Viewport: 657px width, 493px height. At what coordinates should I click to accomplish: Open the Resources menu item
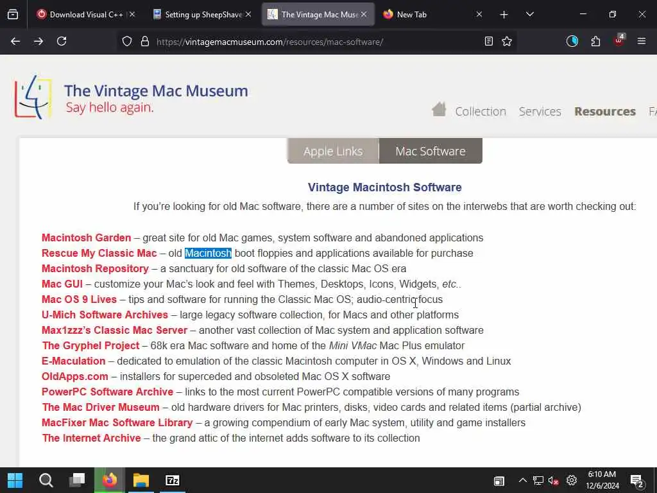pyautogui.click(x=605, y=112)
